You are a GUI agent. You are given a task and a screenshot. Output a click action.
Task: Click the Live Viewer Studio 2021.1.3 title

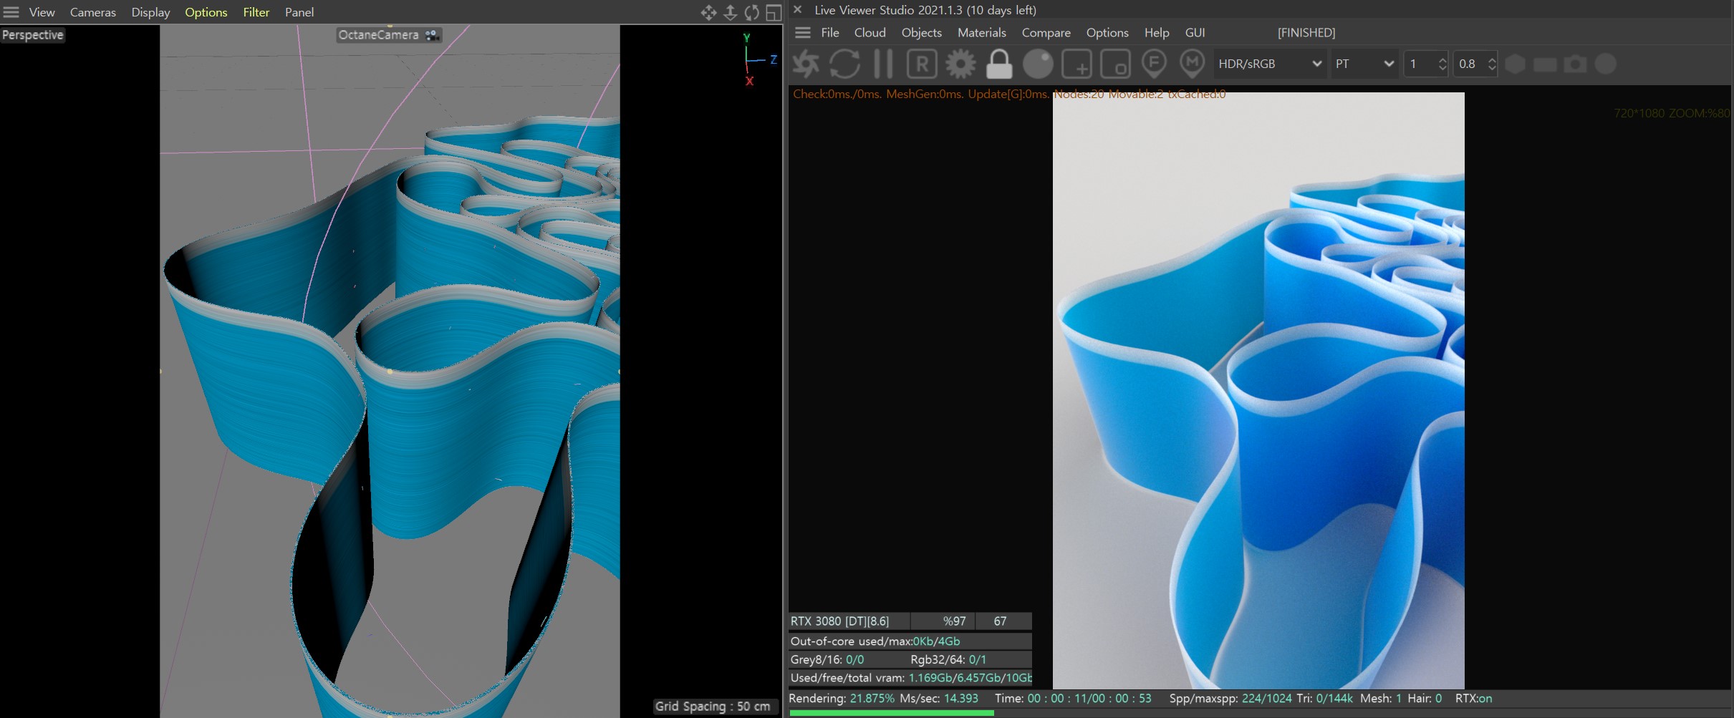(925, 10)
